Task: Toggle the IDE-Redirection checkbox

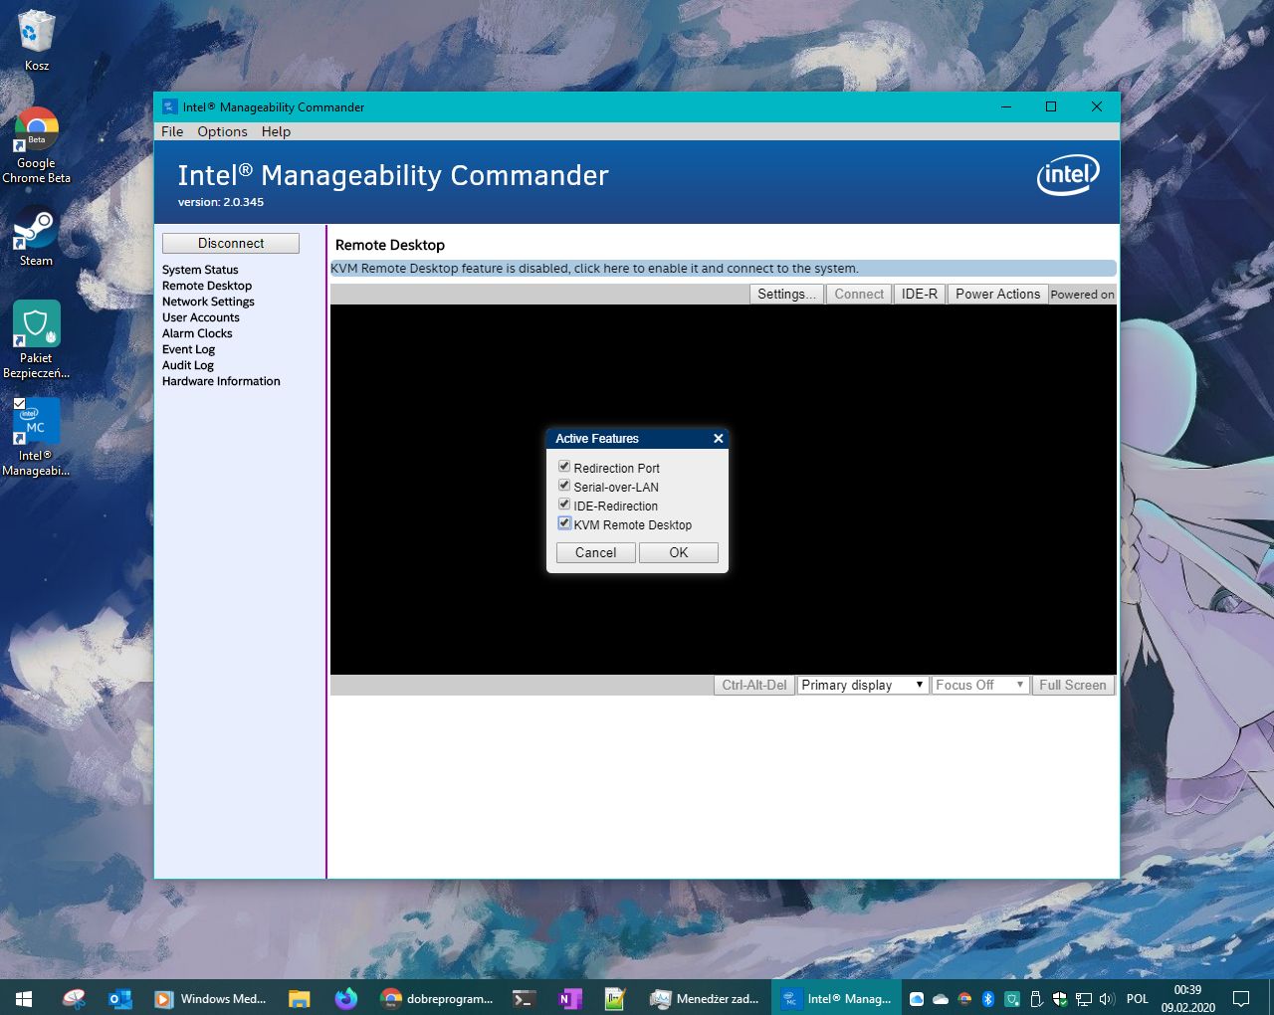Action: 564,505
